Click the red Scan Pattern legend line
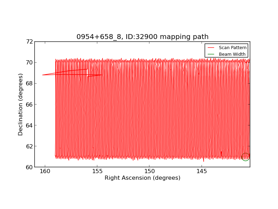 coord(211,48)
